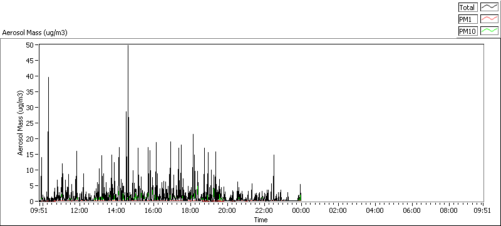
Task: Click the 22:00 x-axis time label
Action: (x=264, y=211)
